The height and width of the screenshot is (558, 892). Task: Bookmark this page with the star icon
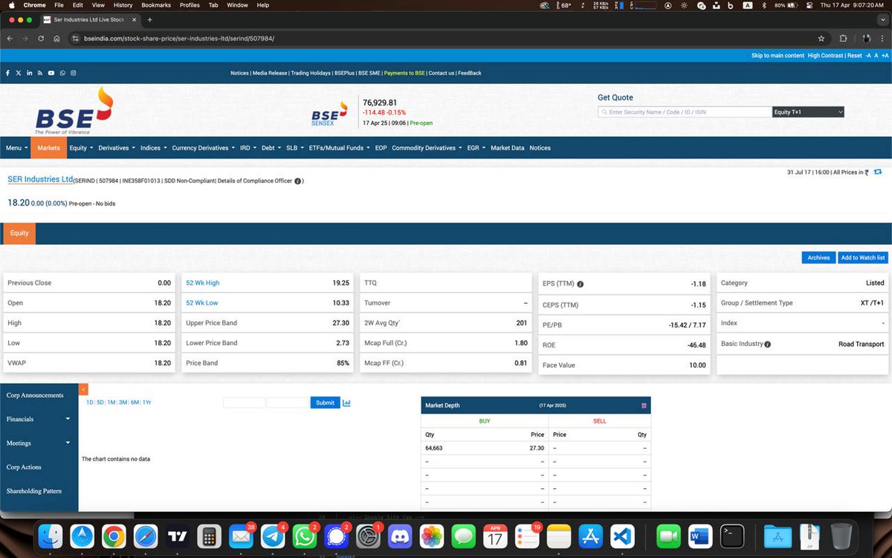point(821,38)
